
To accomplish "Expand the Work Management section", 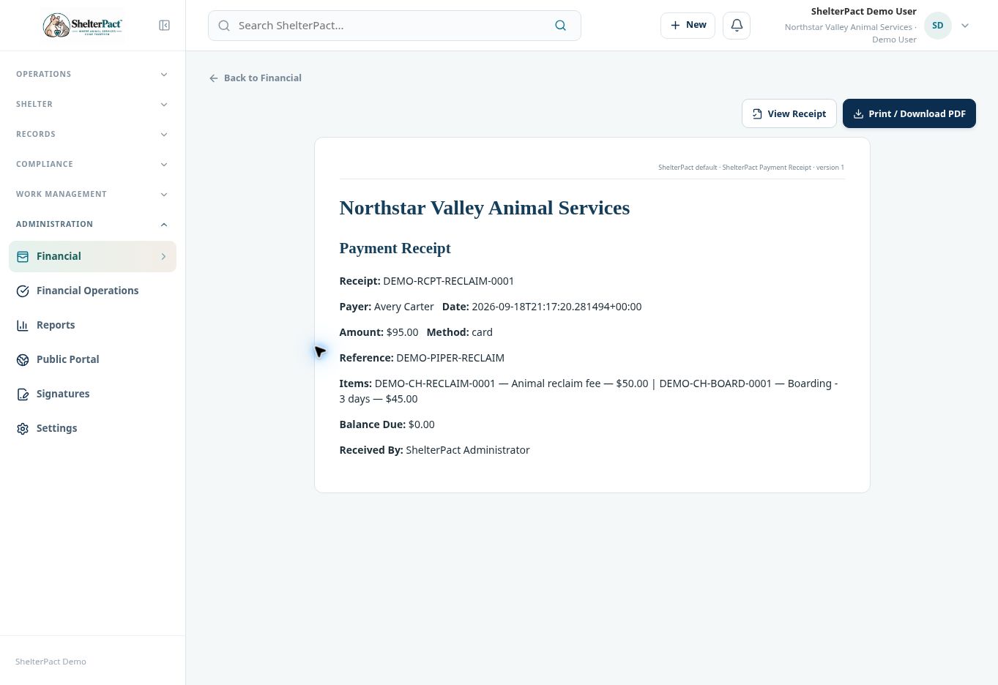I will [x=92, y=194].
